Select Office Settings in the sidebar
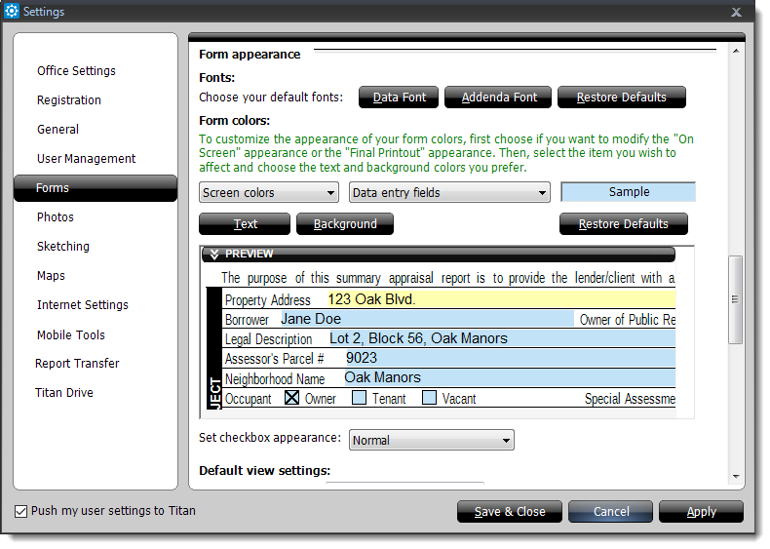The image size is (770, 549). coord(76,71)
